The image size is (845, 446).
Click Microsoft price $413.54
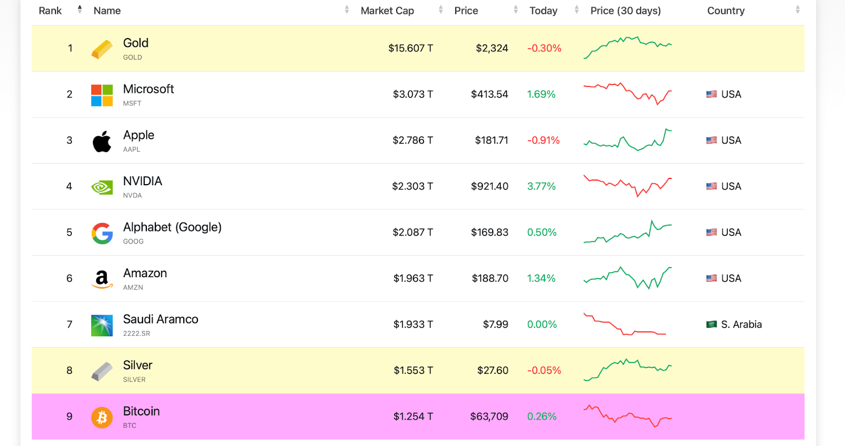tap(490, 94)
